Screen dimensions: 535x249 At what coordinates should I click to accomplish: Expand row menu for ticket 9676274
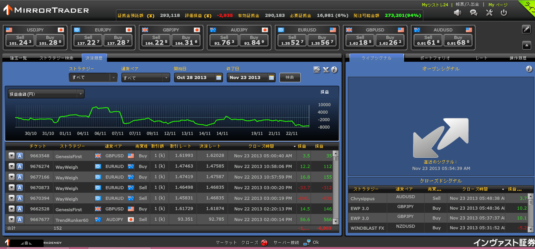pyautogui.click(x=11, y=166)
